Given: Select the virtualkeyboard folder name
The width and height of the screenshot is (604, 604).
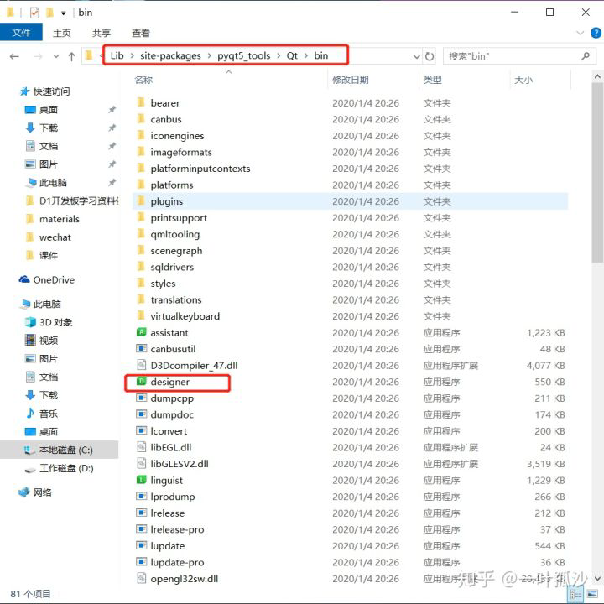Looking at the screenshot, I should click(185, 316).
